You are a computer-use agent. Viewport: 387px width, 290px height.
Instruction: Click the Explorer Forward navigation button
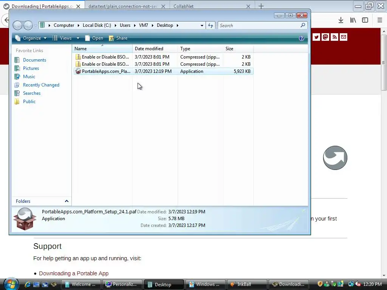coord(28,25)
